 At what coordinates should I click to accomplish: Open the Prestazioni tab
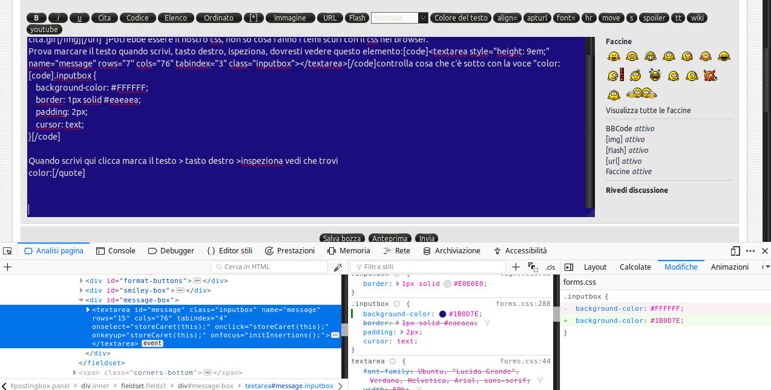click(x=289, y=251)
